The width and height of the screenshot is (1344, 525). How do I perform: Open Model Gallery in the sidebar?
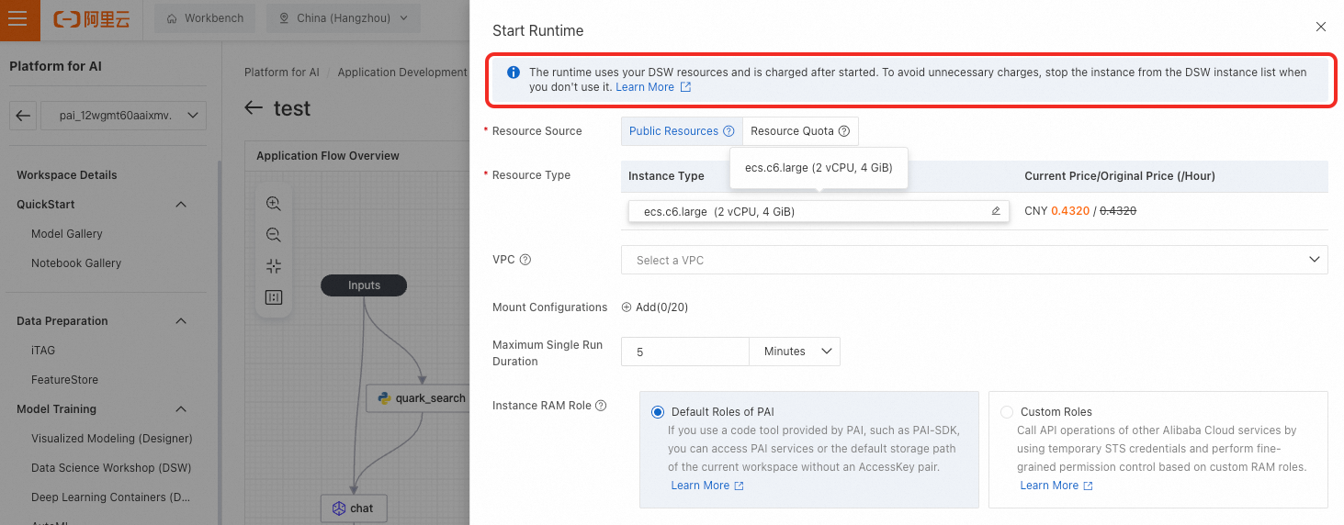[67, 234]
